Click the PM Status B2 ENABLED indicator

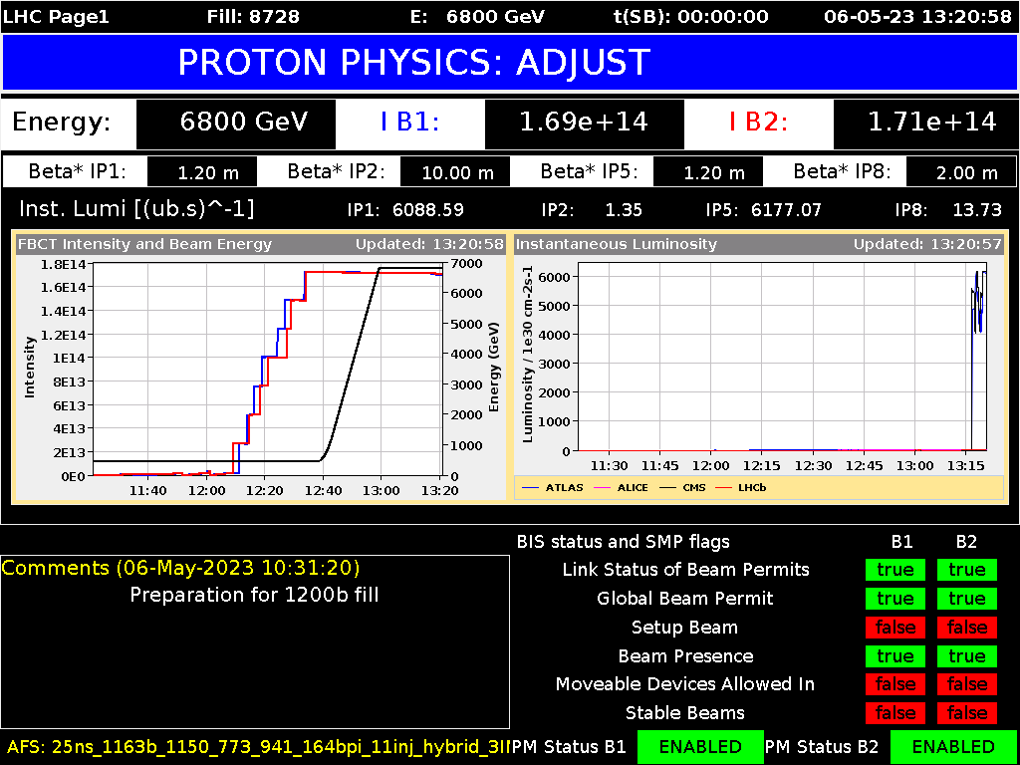point(953,747)
